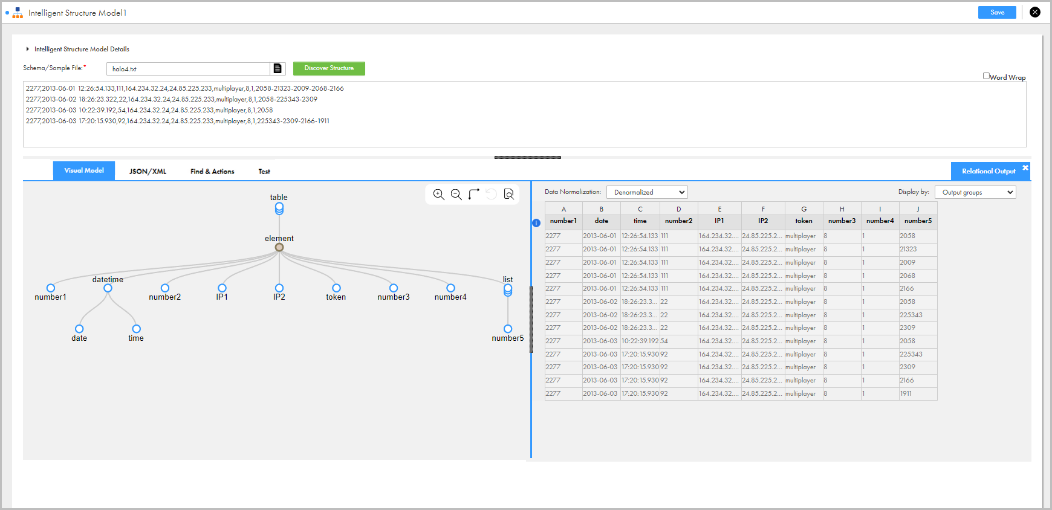Click the Relational Output tab
This screenshot has height=510, width=1052.
(989, 171)
